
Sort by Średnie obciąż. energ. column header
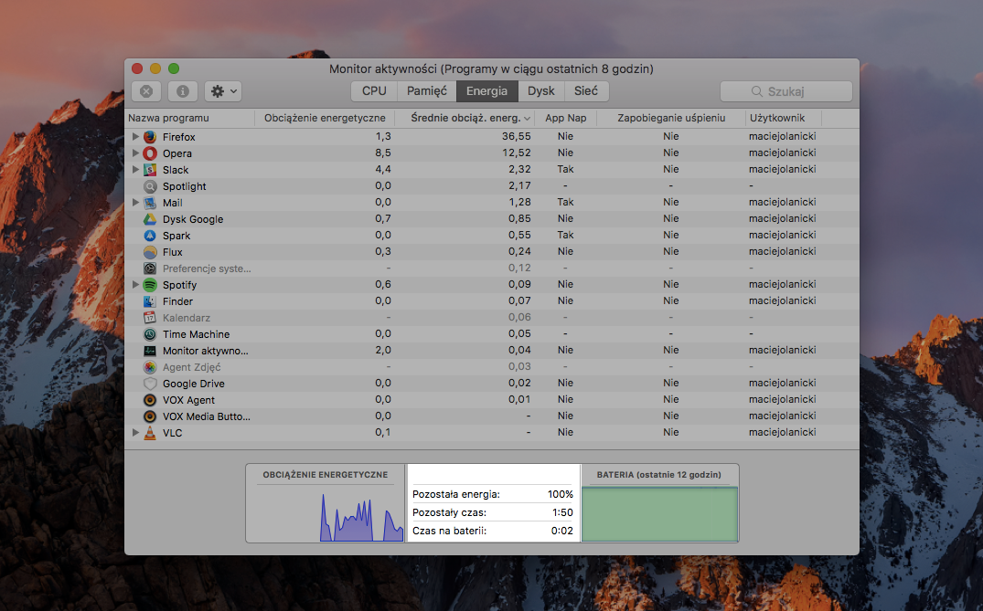[465, 118]
